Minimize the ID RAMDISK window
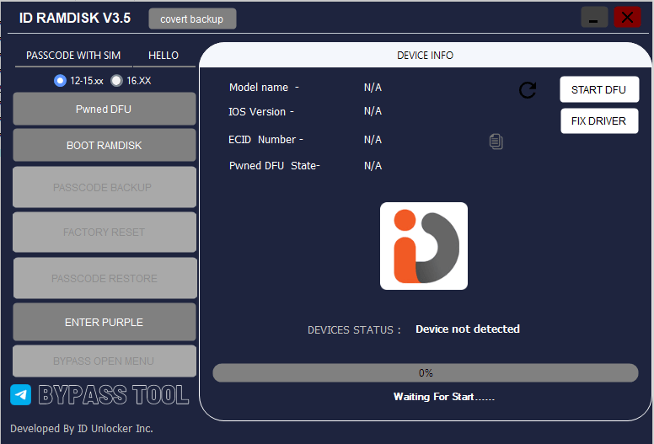The height and width of the screenshot is (444, 654). [594, 18]
